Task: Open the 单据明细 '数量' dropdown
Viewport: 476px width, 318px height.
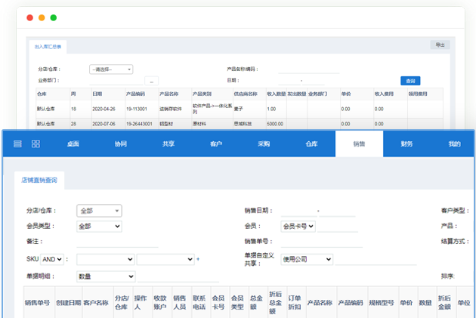Action: 106,276
